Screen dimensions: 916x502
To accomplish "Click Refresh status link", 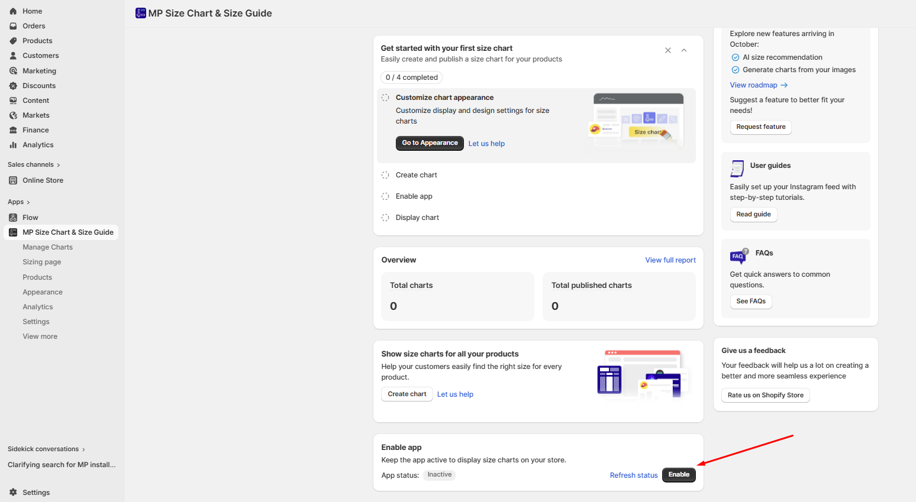I will coord(634,475).
